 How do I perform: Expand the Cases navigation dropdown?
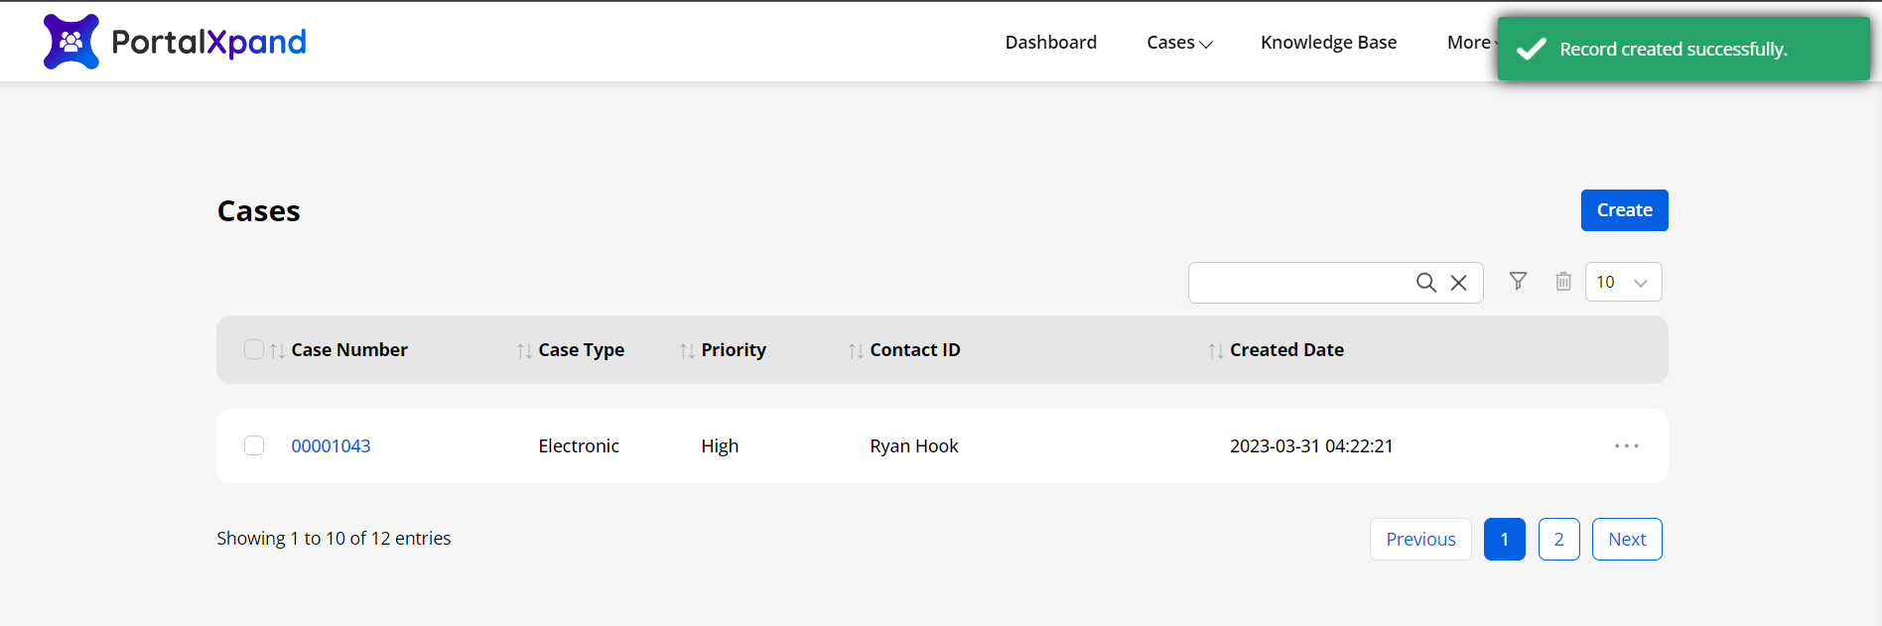tap(1179, 43)
